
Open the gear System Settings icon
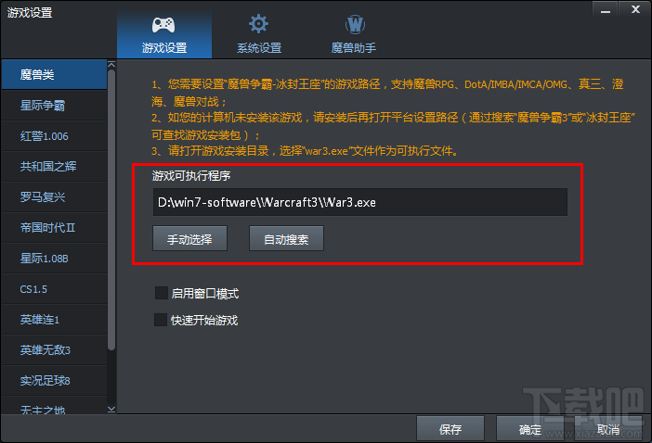258,24
